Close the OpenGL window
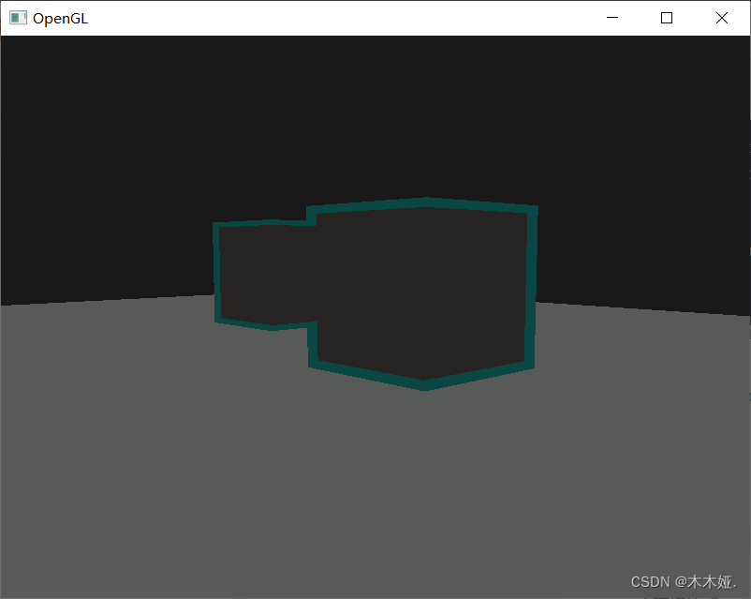This screenshot has height=599, width=751. pos(721,18)
